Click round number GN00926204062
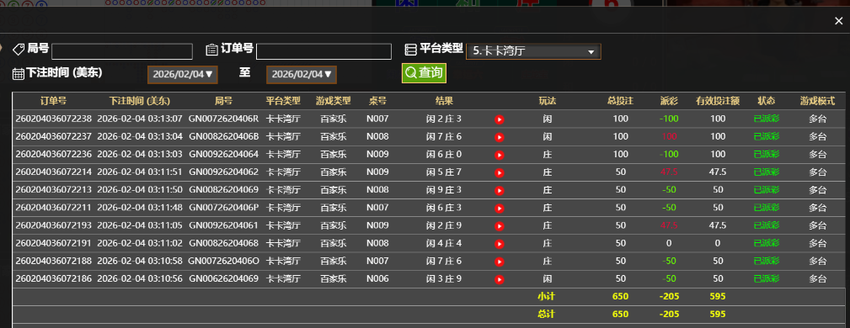 click(223, 172)
